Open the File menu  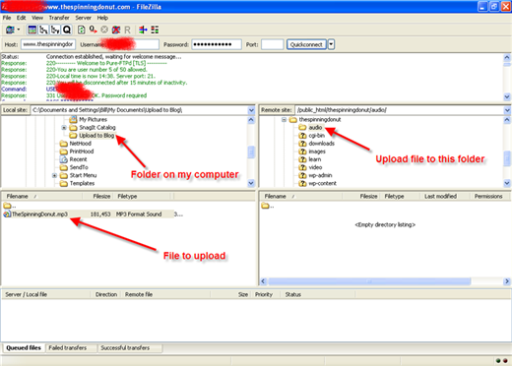7,18
